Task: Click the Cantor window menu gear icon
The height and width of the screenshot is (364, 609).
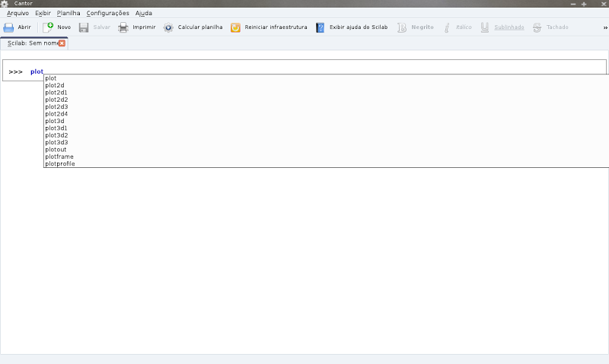Action: pyautogui.click(x=5, y=4)
